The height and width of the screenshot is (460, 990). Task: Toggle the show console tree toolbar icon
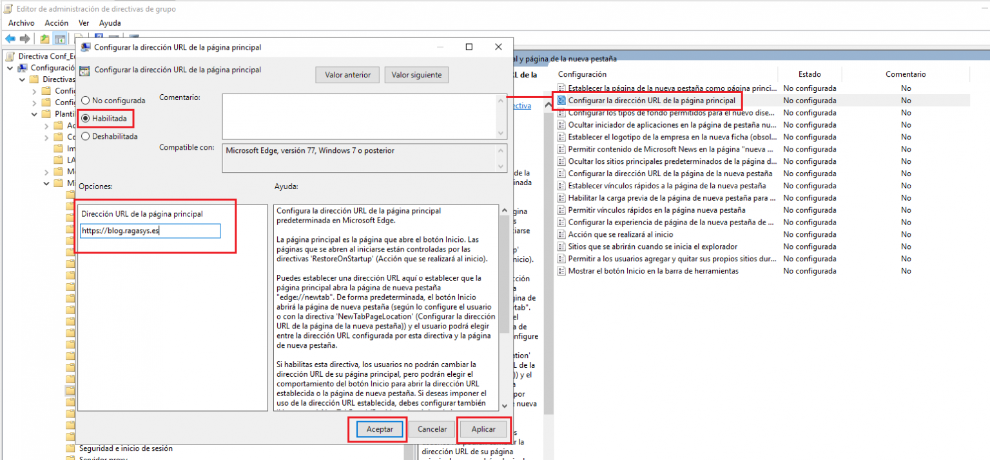(59, 38)
